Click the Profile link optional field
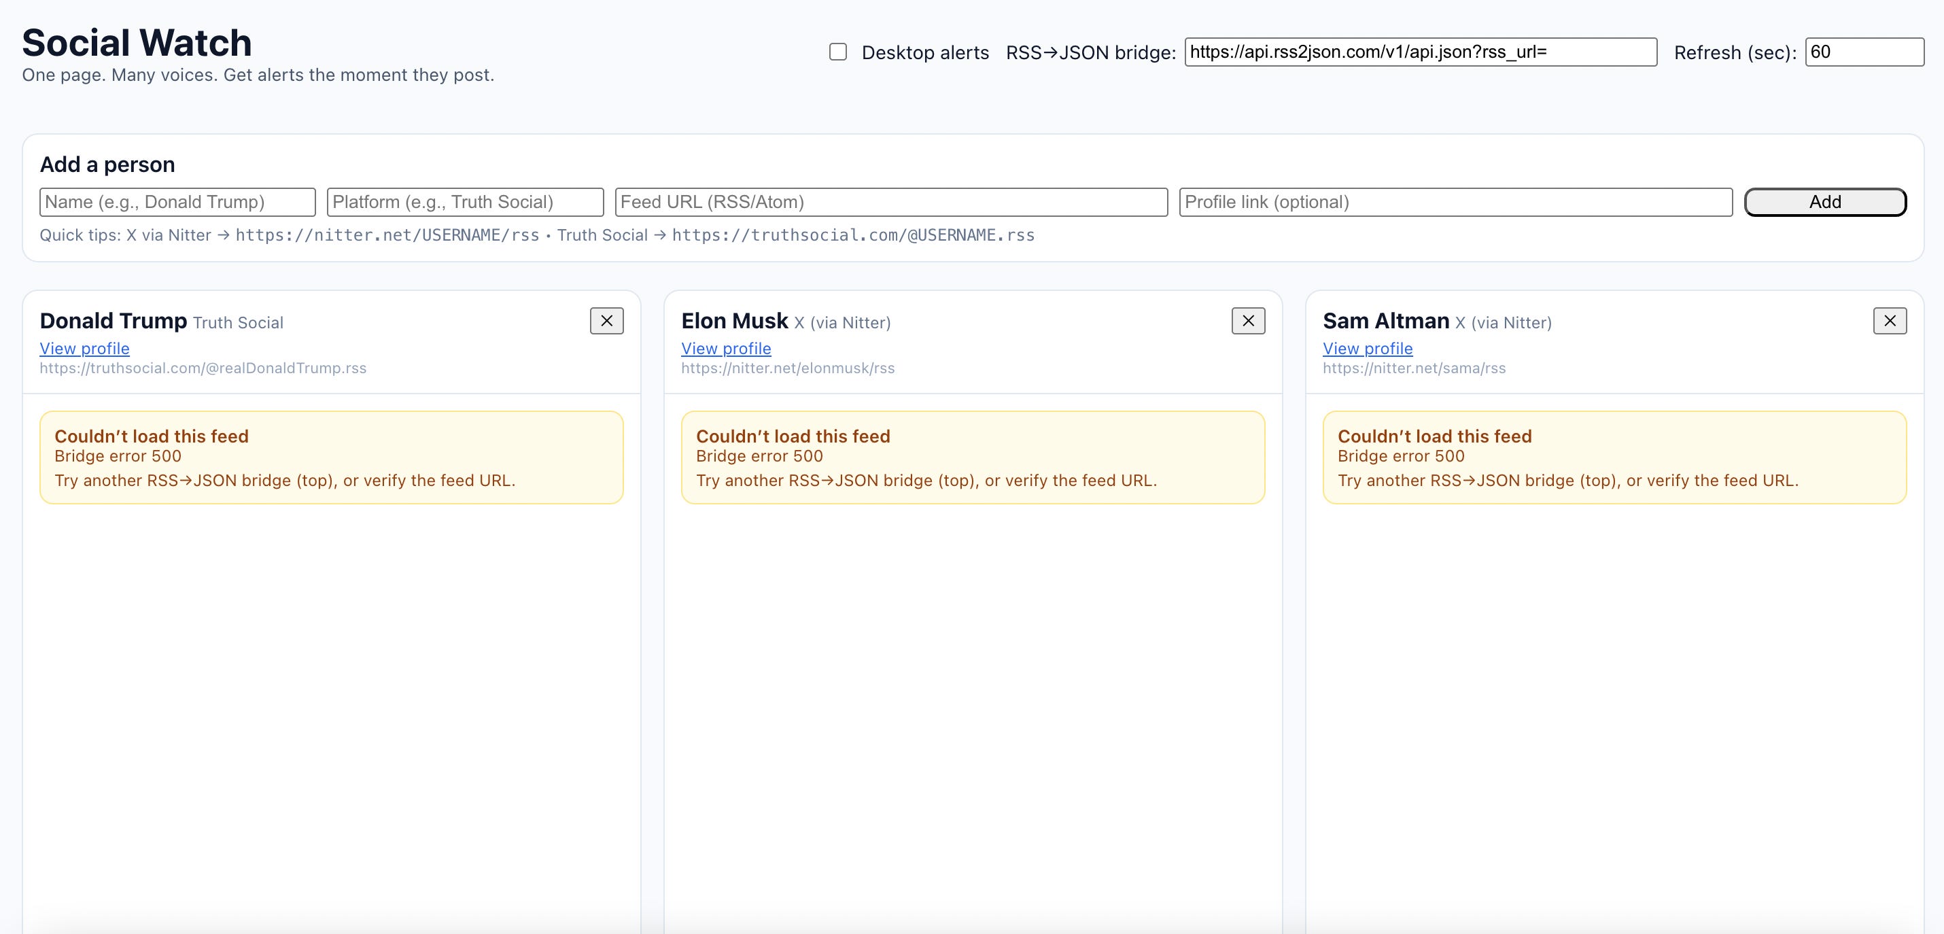 click(1455, 202)
